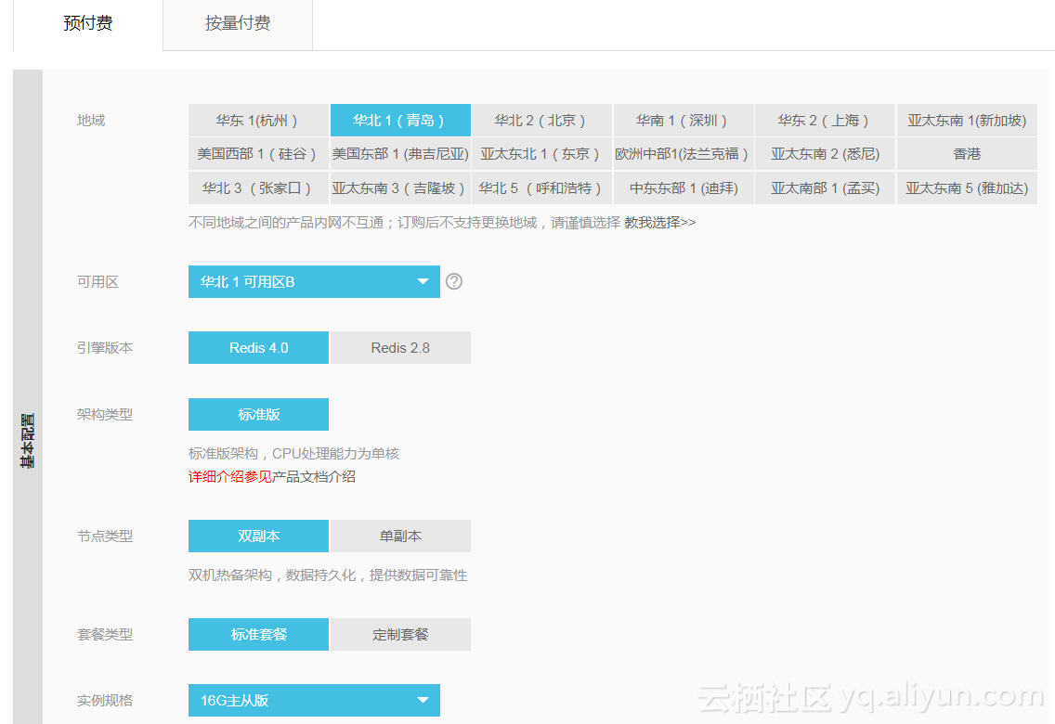
Task: Select region 华东 2（上海）
Action: (825, 121)
